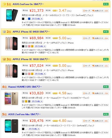Viewport: 112px width, 138px height.
Task: Click the green rank badge on HUAWEI GR5
Action: (106, 87)
